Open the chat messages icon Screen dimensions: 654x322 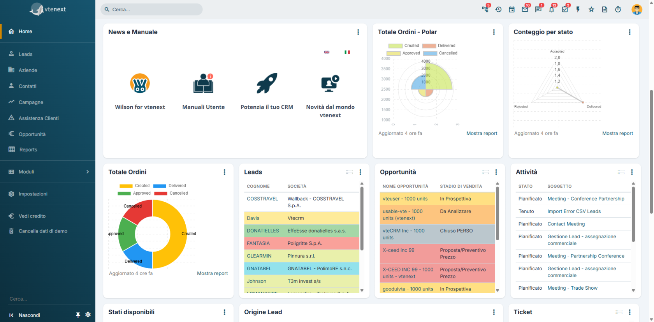tap(538, 9)
